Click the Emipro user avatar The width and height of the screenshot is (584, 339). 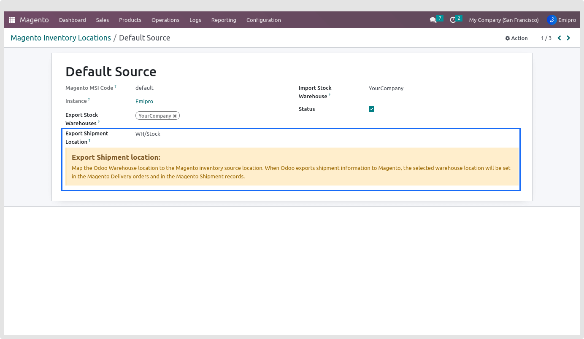pyautogui.click(x=552, y=20)
